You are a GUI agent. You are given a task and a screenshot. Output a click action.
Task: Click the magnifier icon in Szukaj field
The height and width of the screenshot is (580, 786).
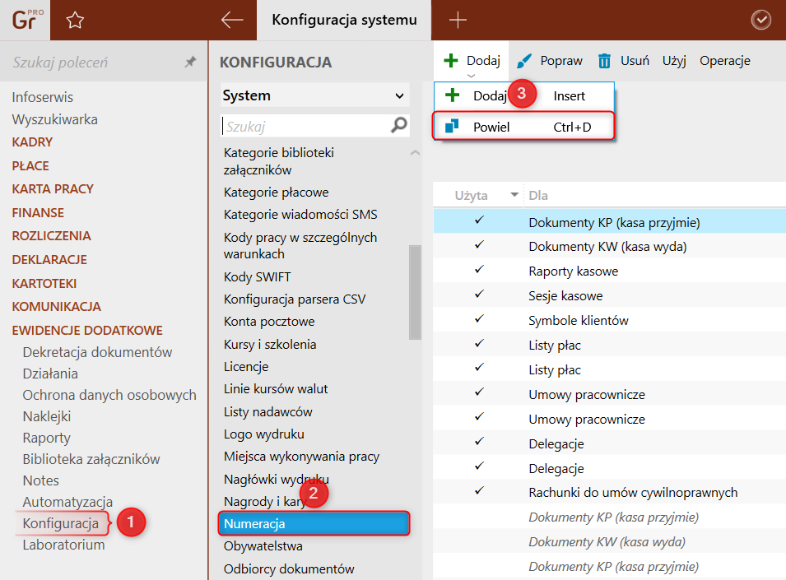point(399,125)
